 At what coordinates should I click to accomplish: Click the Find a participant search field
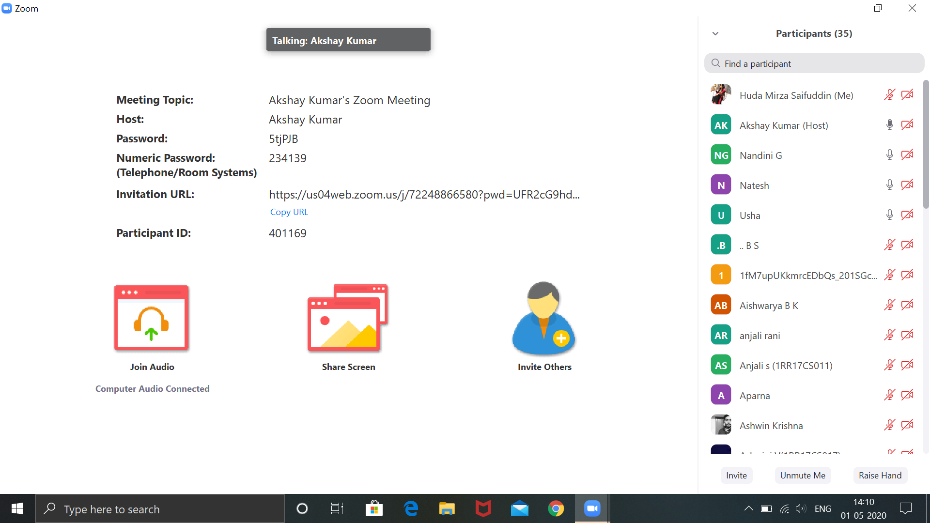click(x=814, y=63)
